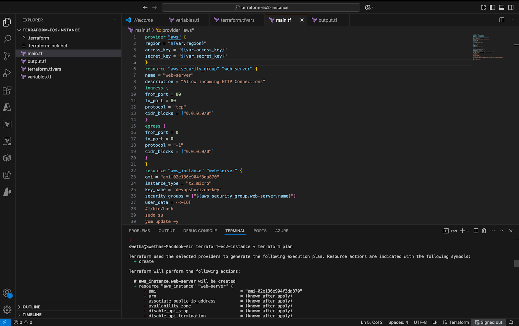Expand the TIMELINE section
Screen dimensions: 519x326
click(68, 314)
